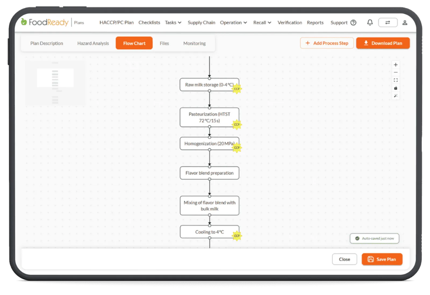Expand the Tasks dropdown menu

(173, 23)
